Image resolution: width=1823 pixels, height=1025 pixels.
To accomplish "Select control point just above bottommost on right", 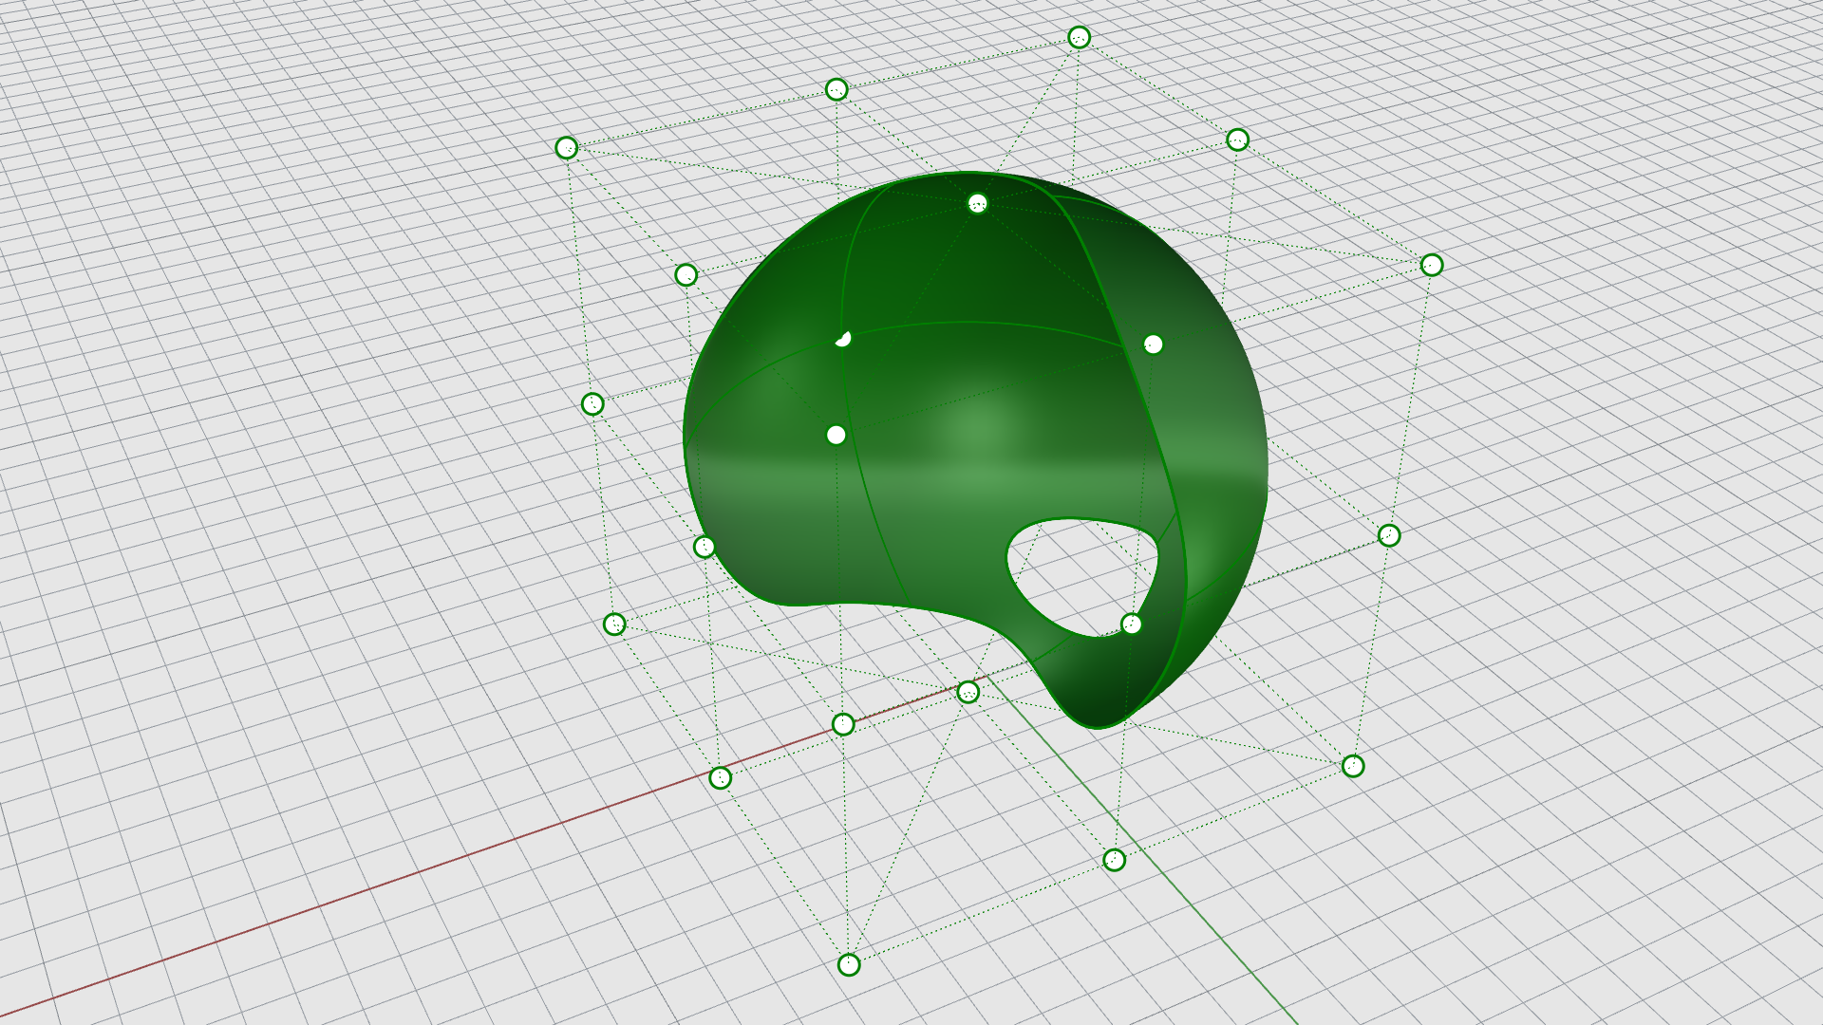I will 1115,860.
